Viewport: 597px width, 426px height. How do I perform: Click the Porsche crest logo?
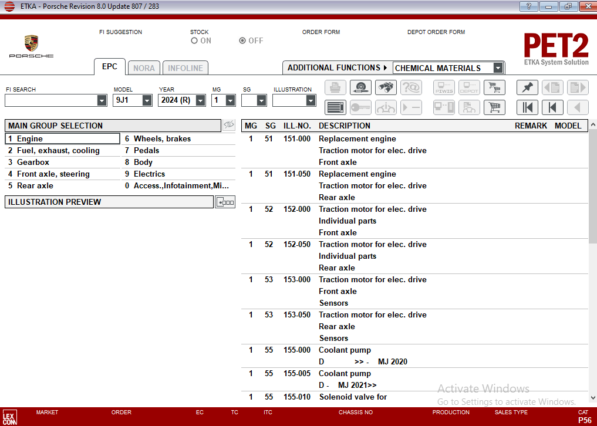tap(31, 43)
